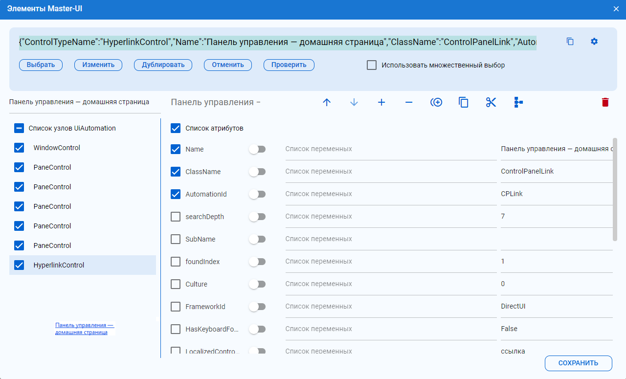
Task: Check the searchDepth attribute checkbox
Action: pos(176,217)
